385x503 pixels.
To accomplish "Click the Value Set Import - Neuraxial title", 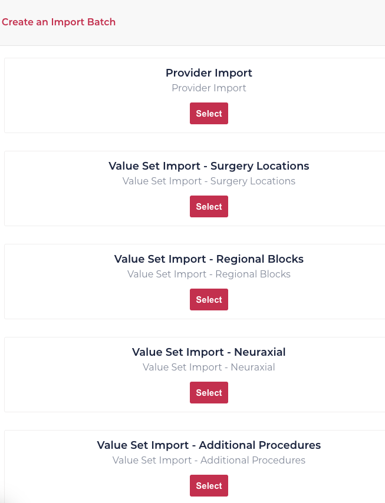I will tap(209, 352).
